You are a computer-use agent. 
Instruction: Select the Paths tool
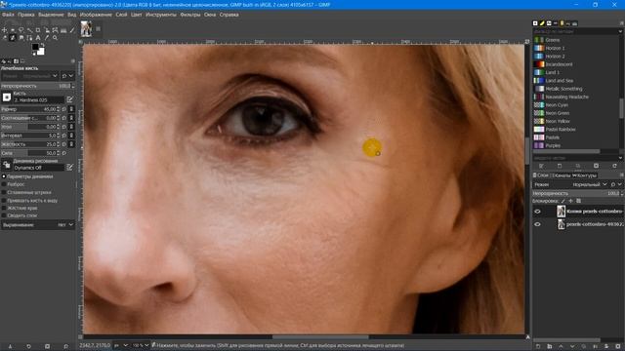point(29,38)
